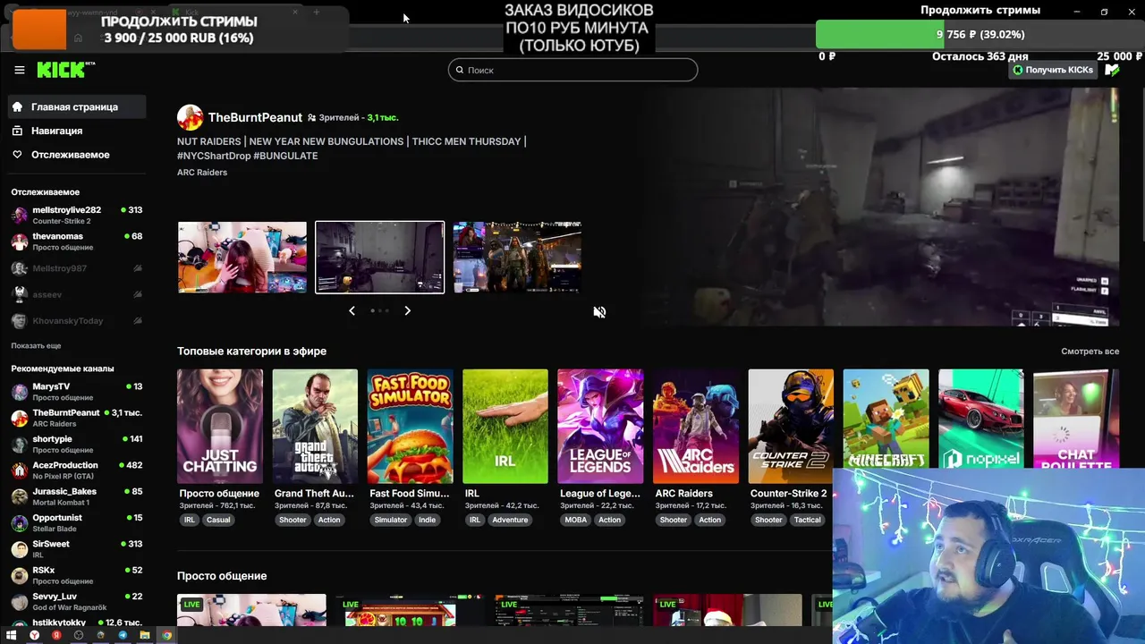Viewport: 1145px width, 644px height.
Task: Click Indie tag under Fast Food Simulator
Action: (428, 520)
